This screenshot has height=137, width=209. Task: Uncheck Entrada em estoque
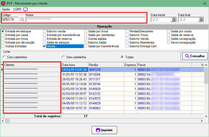coord(3,31)
